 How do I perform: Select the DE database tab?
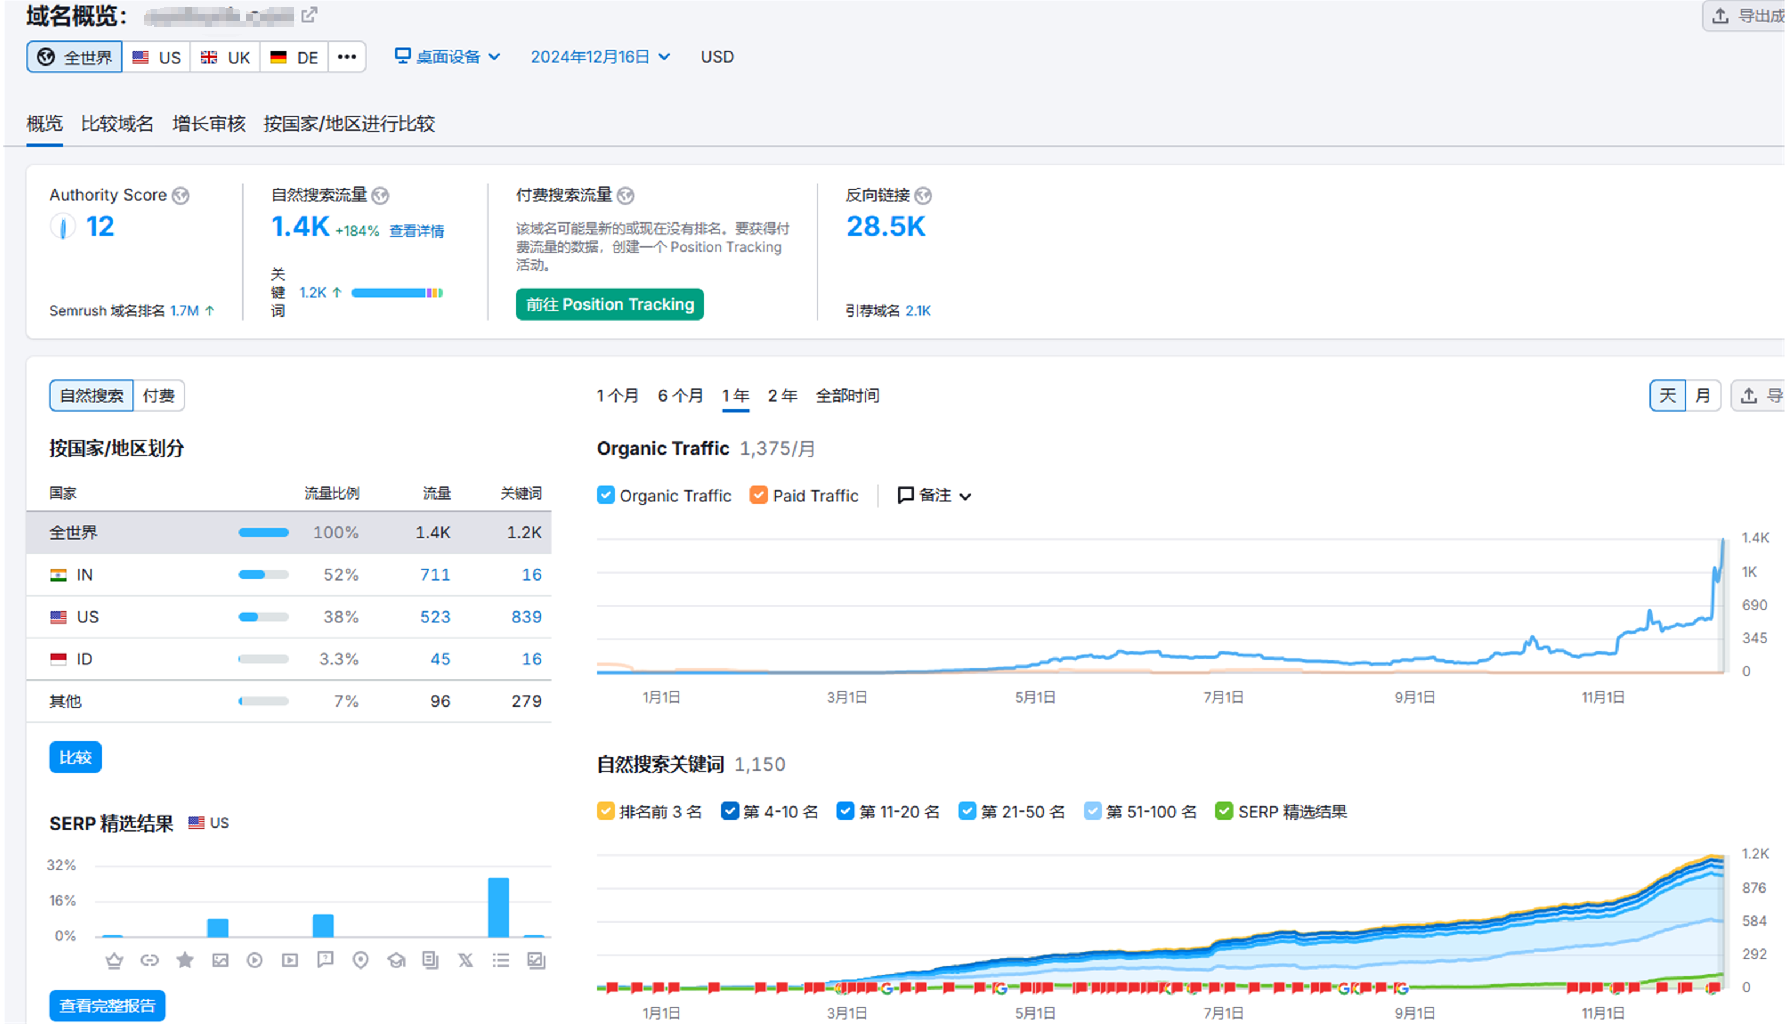294,57
